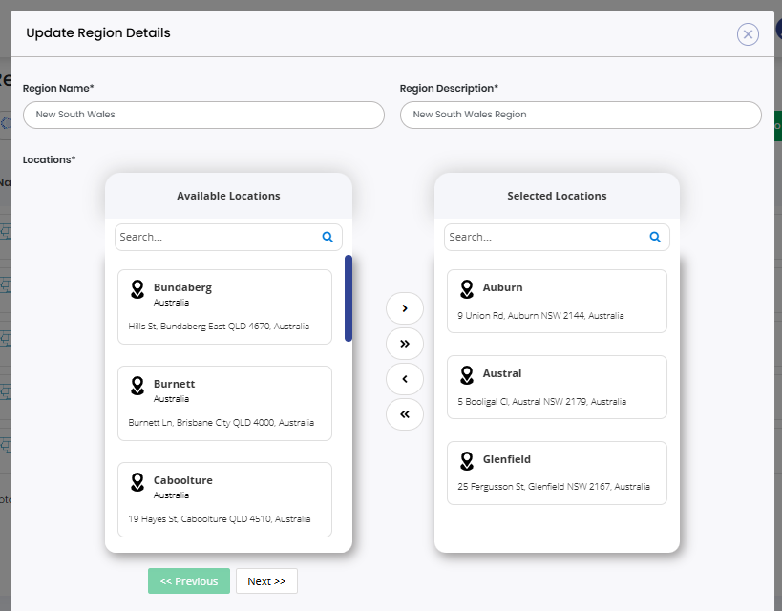
Task: Click search magnifier in Selected Locations
Action: tap(655, 237)
